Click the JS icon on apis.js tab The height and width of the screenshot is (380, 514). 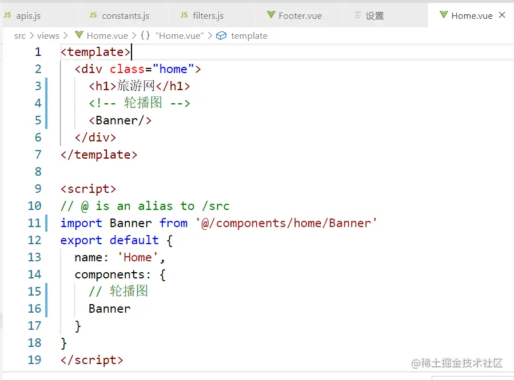(7, 15)
